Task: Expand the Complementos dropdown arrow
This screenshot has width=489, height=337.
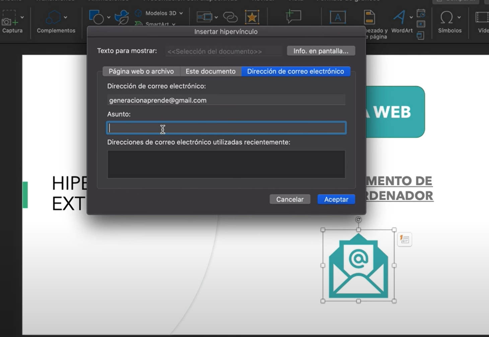Action: coord(65,17)
